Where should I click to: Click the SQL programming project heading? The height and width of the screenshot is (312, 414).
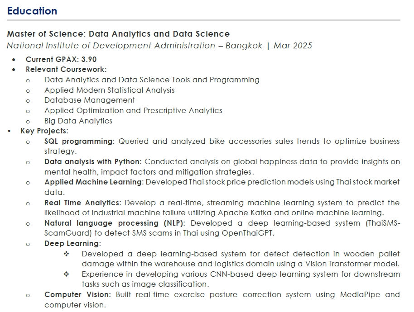click(x=79, y=141)
